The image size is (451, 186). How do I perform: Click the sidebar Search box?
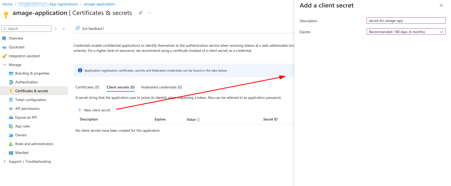pyautogui.click(x=27, y=29)
